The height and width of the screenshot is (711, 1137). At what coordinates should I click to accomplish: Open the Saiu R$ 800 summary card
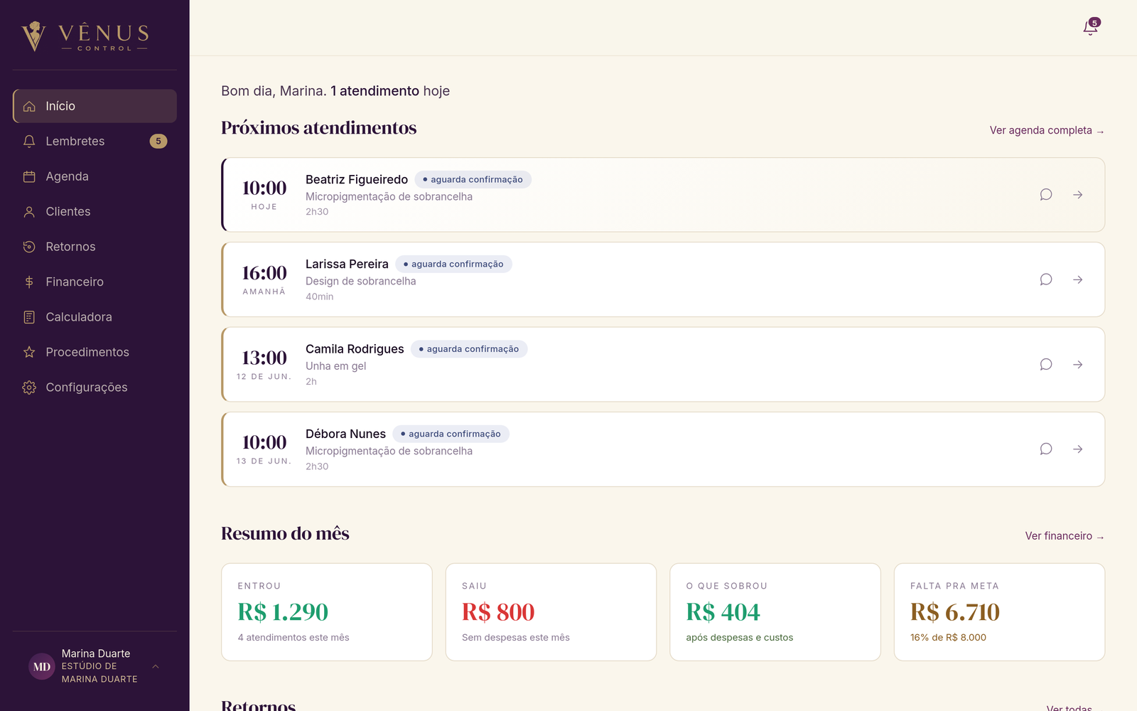click(x=551, y=612)
